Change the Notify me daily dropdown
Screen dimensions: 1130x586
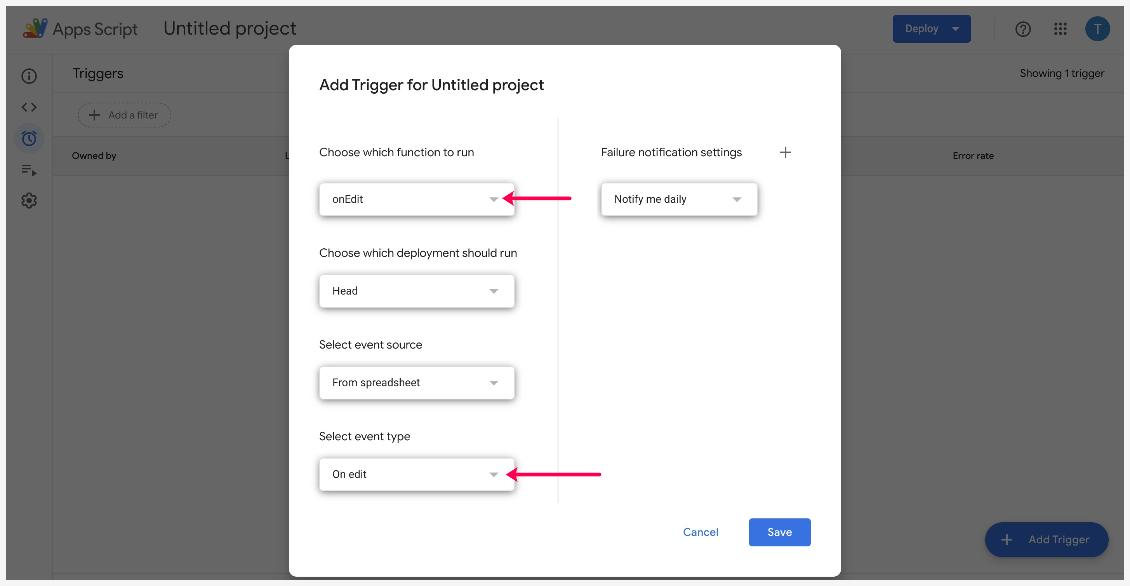click(x=679, y=199)
